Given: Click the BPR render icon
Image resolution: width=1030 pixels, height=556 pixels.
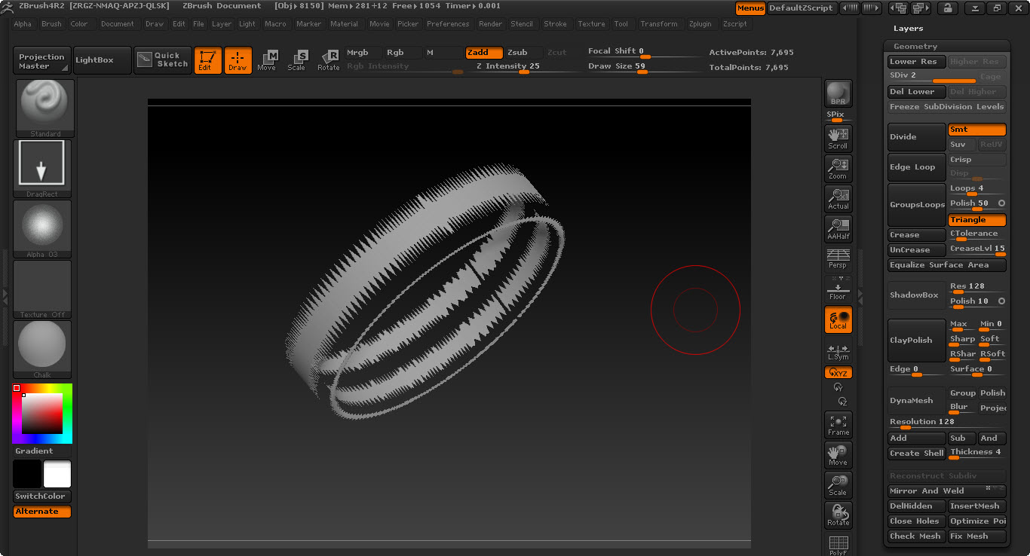Looking at the screenshot, I should tap(838, 93).
